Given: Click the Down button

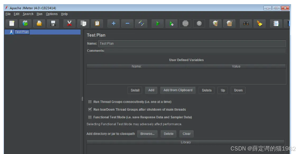Looking at the screenshot, I should click(238, 90).
